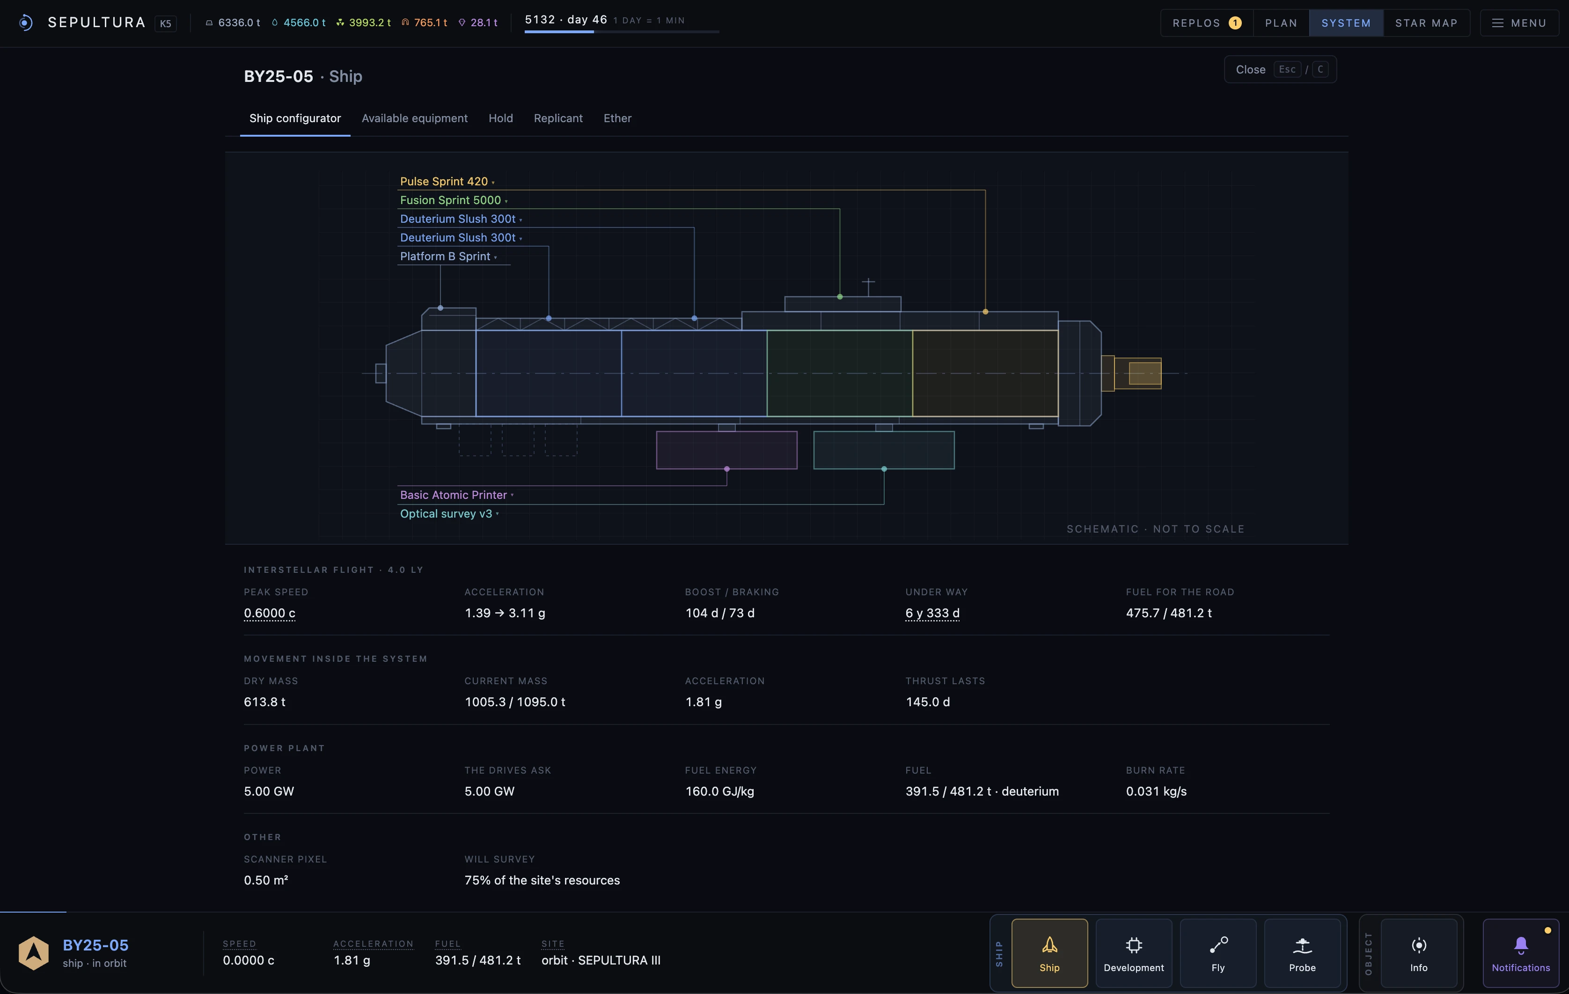Click the purple Atomic Printer module box

pyautogui.click(x=726, y=450)
